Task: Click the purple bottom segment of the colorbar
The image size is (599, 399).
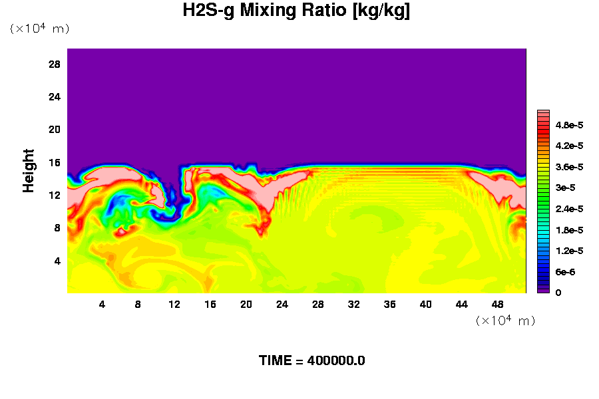Action: click(x=543, y=291)
